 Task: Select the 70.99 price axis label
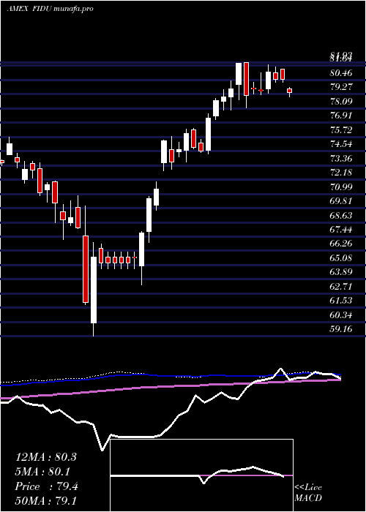point(341,187)
